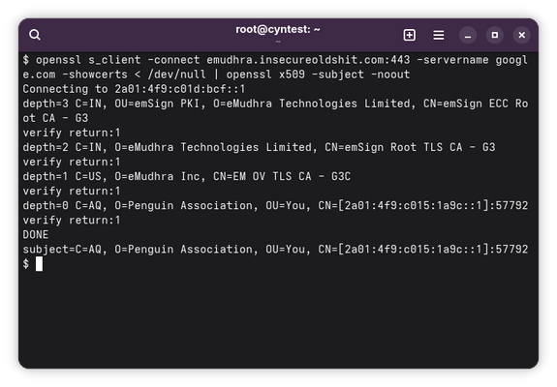Click the 'Connecting to 2a01:4f9:c01d:bcf::1' line

point(134,89)
